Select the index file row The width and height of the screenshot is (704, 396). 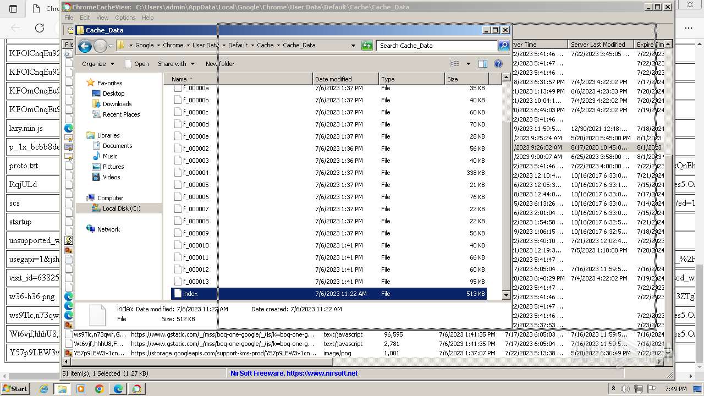click(x=329, y=294)
